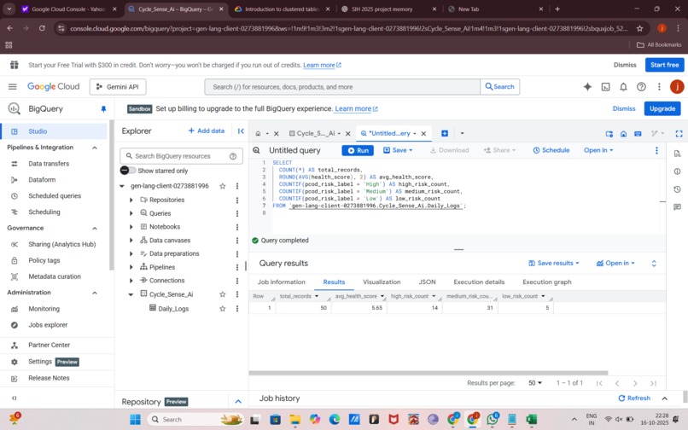
Task: Open the Gemini API project selector
Action: coord(118,87)
